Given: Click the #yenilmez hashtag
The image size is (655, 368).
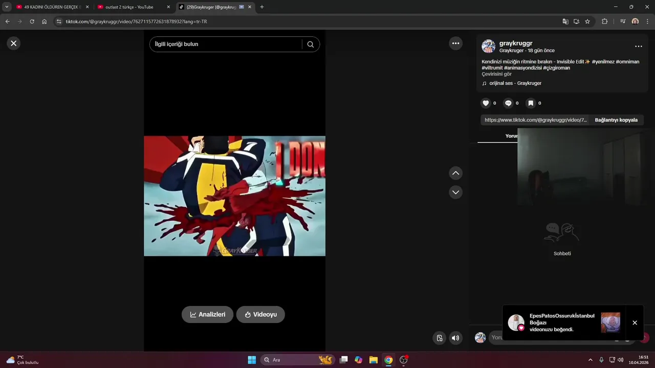Looking at the screenshot, I should [x=603, y=62].
